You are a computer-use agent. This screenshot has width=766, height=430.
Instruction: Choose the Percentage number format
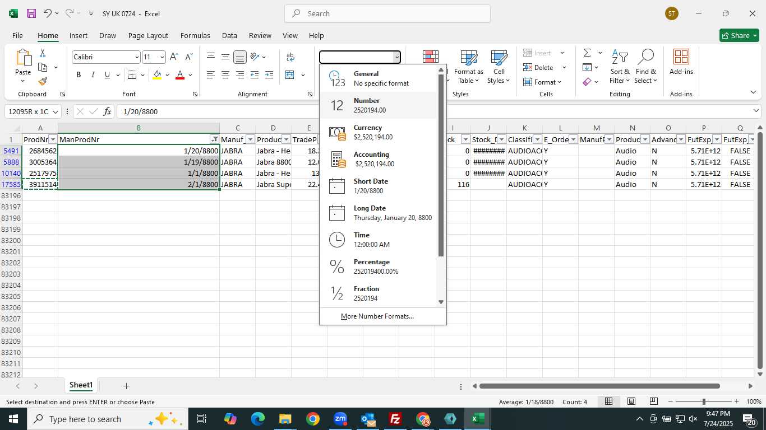379,267
